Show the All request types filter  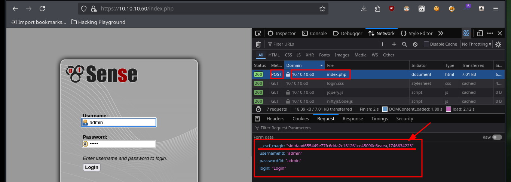click(261, 55)
